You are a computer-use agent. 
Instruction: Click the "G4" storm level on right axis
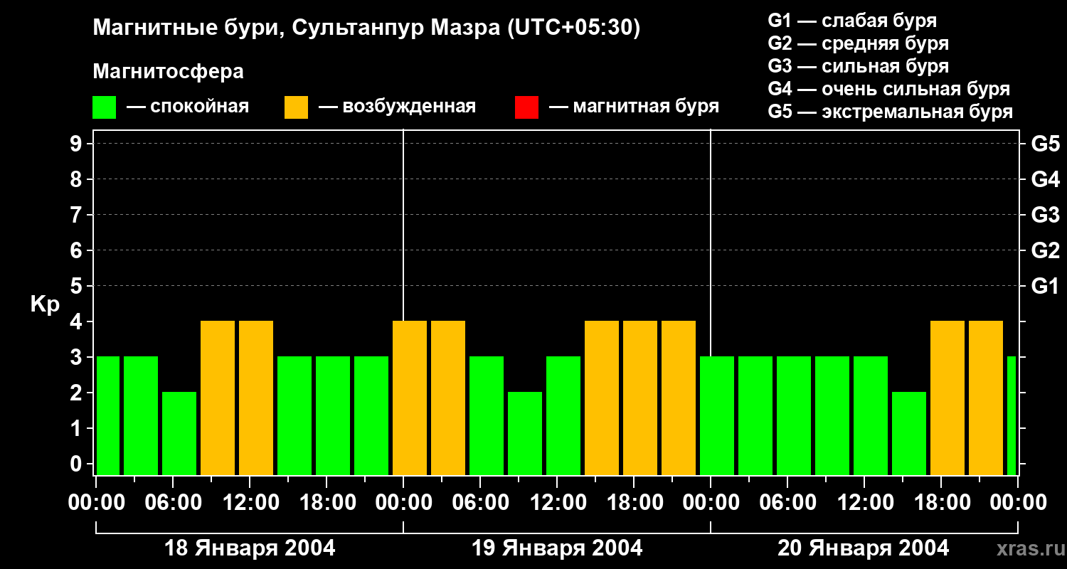[1046, 179]
